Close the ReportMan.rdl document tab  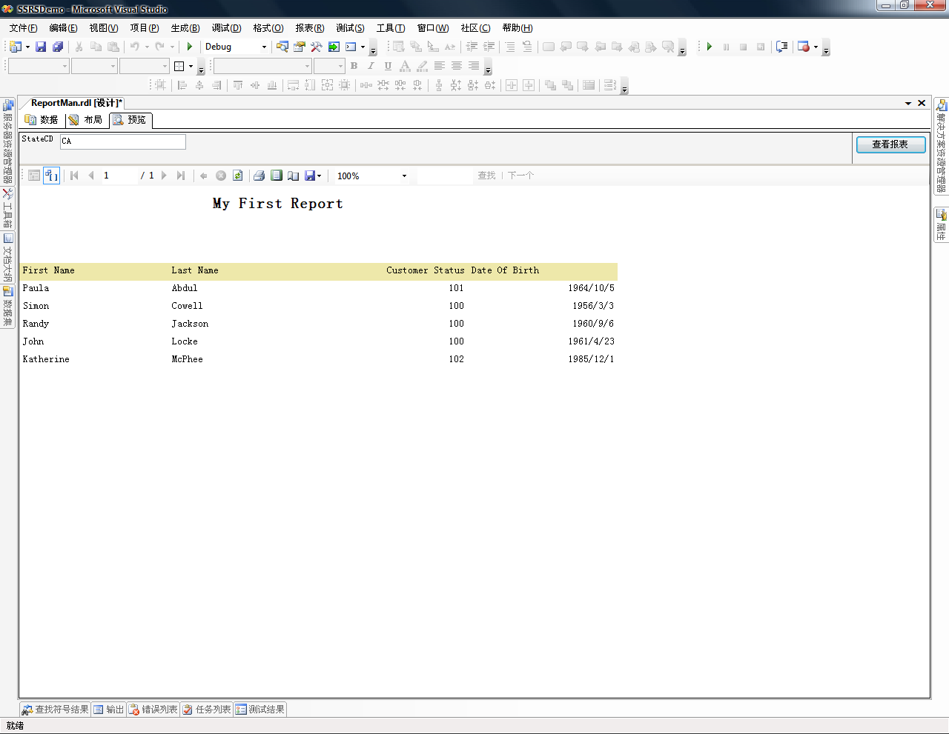922,103
